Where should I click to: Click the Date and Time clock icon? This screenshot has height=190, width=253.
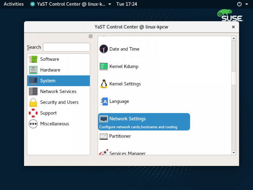pyautogui.click(x=104, y=49)
